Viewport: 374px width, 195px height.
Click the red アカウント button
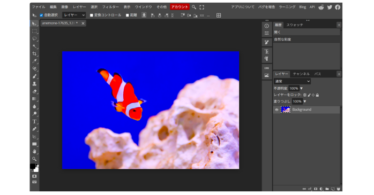click(x=179, y=7)
